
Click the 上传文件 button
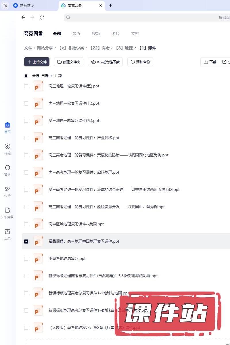point(37,62)
